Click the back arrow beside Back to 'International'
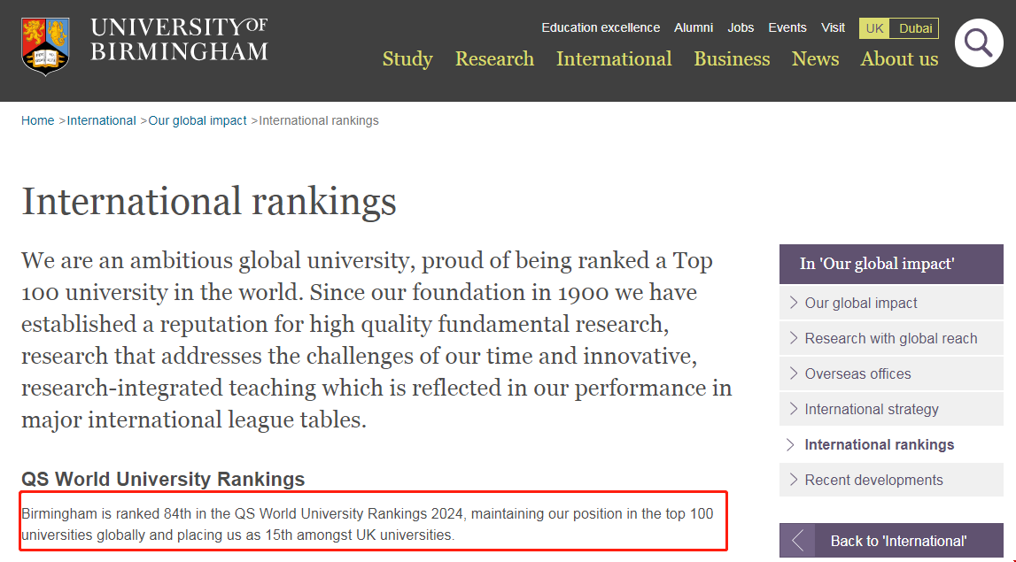The height and width of the screenshot is (562, 1016). [797, 541]
